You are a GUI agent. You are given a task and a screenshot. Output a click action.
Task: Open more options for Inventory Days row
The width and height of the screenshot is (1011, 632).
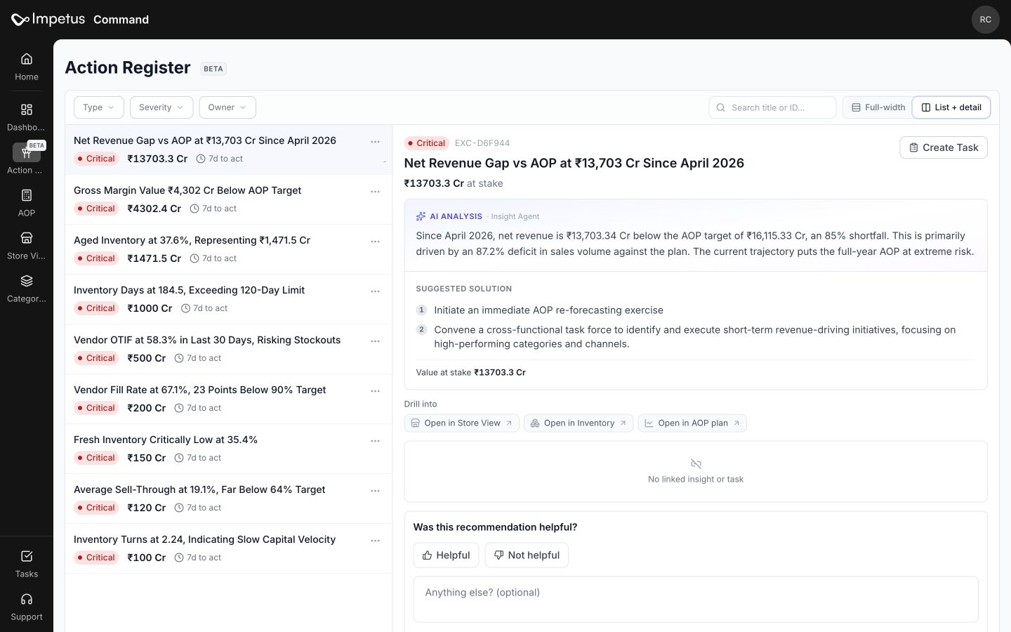375,291
